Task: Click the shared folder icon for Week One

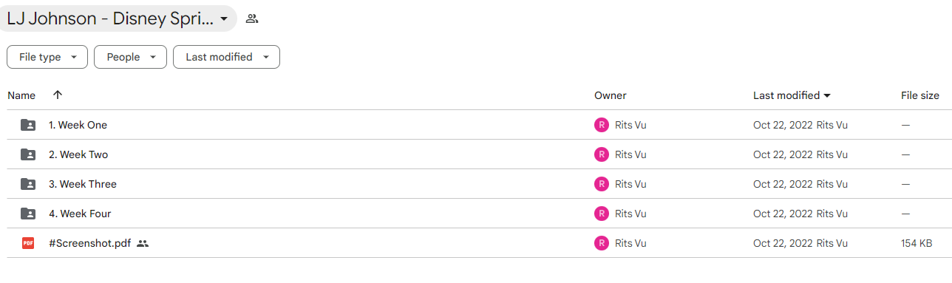Action: [28, 125]
